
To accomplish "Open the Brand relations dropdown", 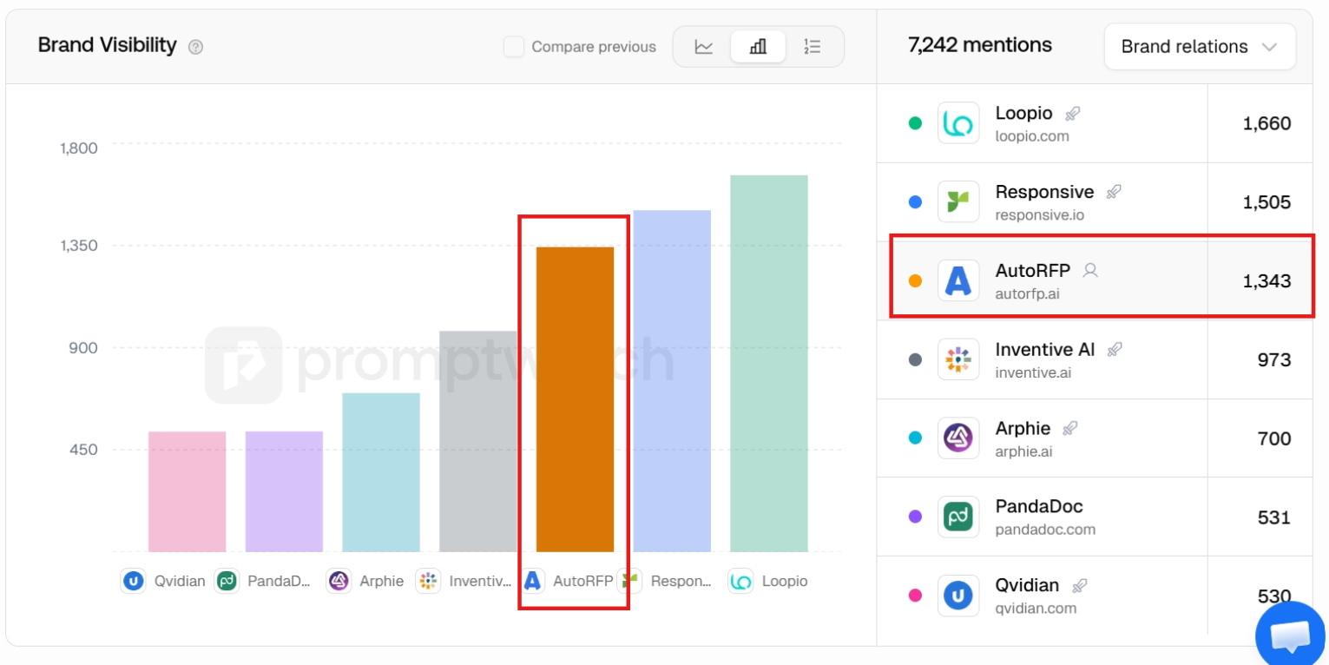I will pos(1200,47).
